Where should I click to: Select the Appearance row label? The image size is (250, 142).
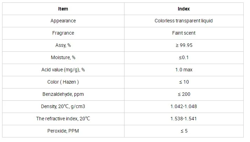[63, 21]
